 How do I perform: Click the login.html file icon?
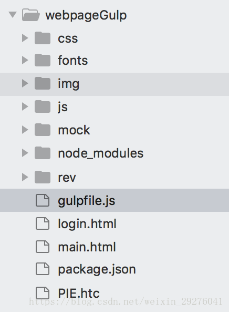[x=43, y=223]
